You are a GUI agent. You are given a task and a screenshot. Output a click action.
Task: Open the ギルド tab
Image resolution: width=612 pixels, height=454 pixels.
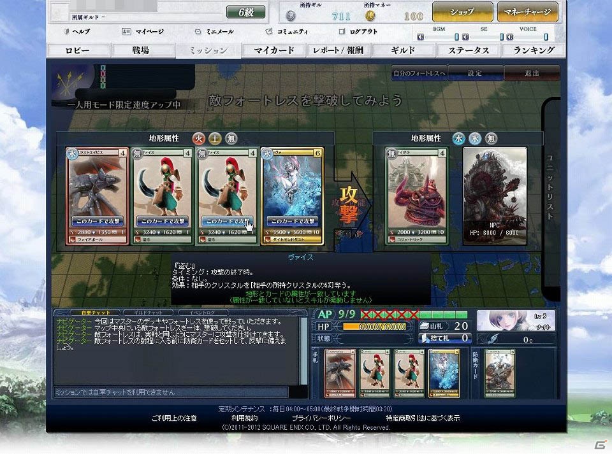tap(404, 51)
